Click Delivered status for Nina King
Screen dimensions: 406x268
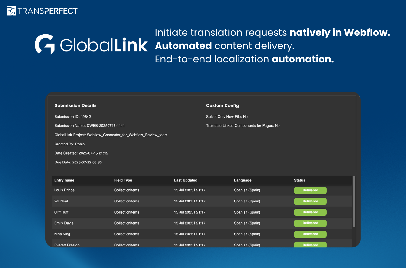(310, 234)
